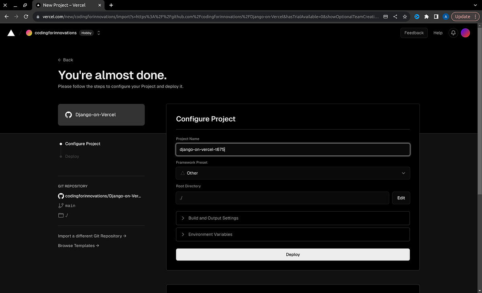Screen dimensions: 482x293
Task: Click the GitHub icon next to Django-on-Vercel
Action: tap(68, 114)
